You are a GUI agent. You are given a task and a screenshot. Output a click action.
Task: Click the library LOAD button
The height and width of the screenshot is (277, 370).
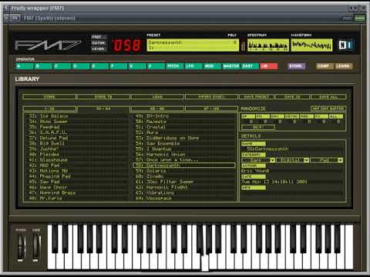[x=157, y=97]
